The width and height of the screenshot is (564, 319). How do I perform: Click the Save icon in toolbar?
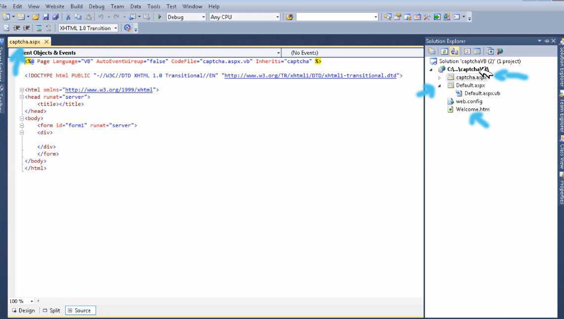coord(45,17)
